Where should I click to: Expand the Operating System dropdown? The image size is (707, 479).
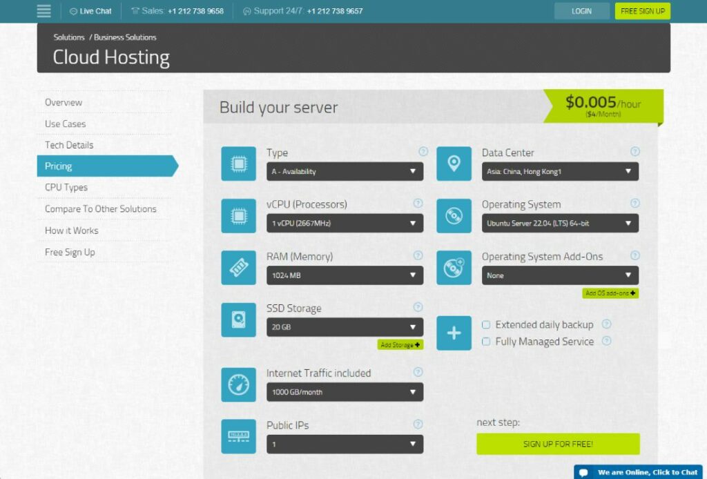tap(560, 223)
